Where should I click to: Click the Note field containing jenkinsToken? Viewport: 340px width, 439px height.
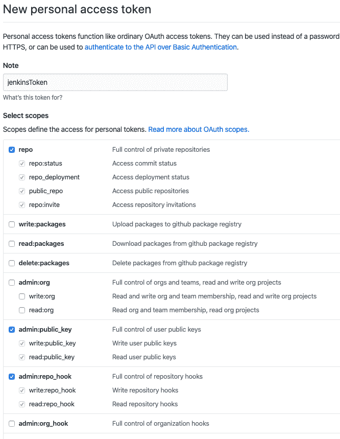[x=115, y=82]
